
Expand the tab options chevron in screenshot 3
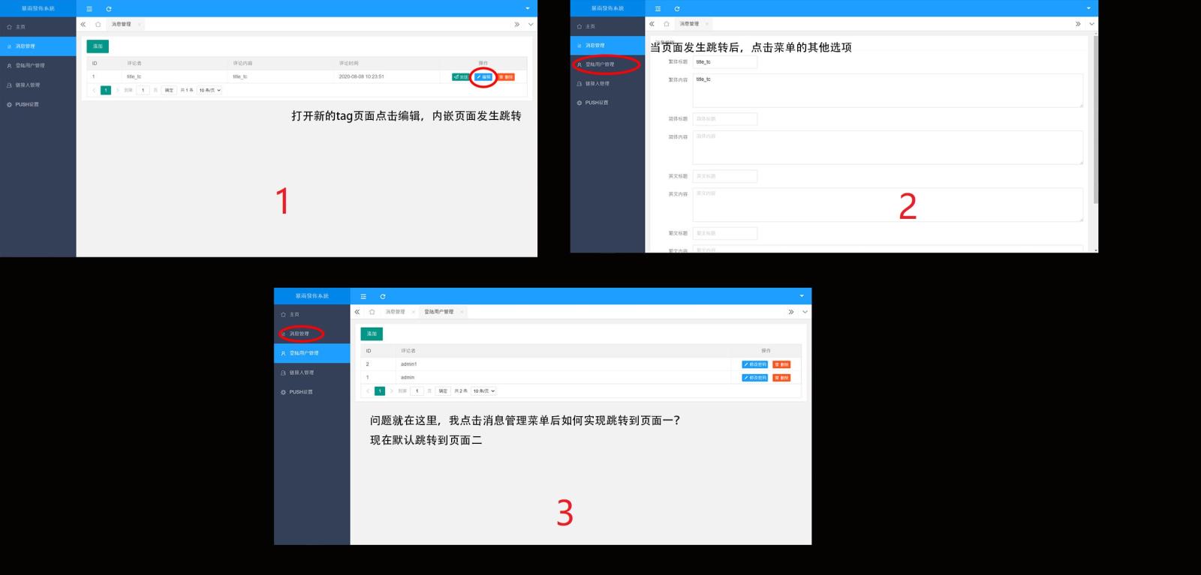(x=805, y=312)
